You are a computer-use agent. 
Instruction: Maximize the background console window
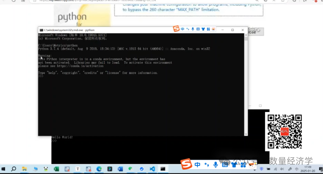260,106
